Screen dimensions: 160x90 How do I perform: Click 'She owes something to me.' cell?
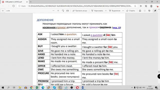[x=102, y=69]
